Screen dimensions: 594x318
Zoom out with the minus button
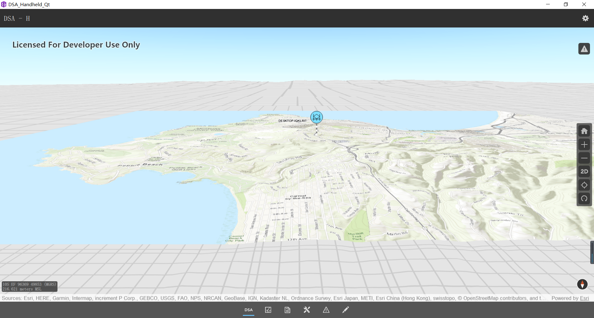tap(584, 158)
